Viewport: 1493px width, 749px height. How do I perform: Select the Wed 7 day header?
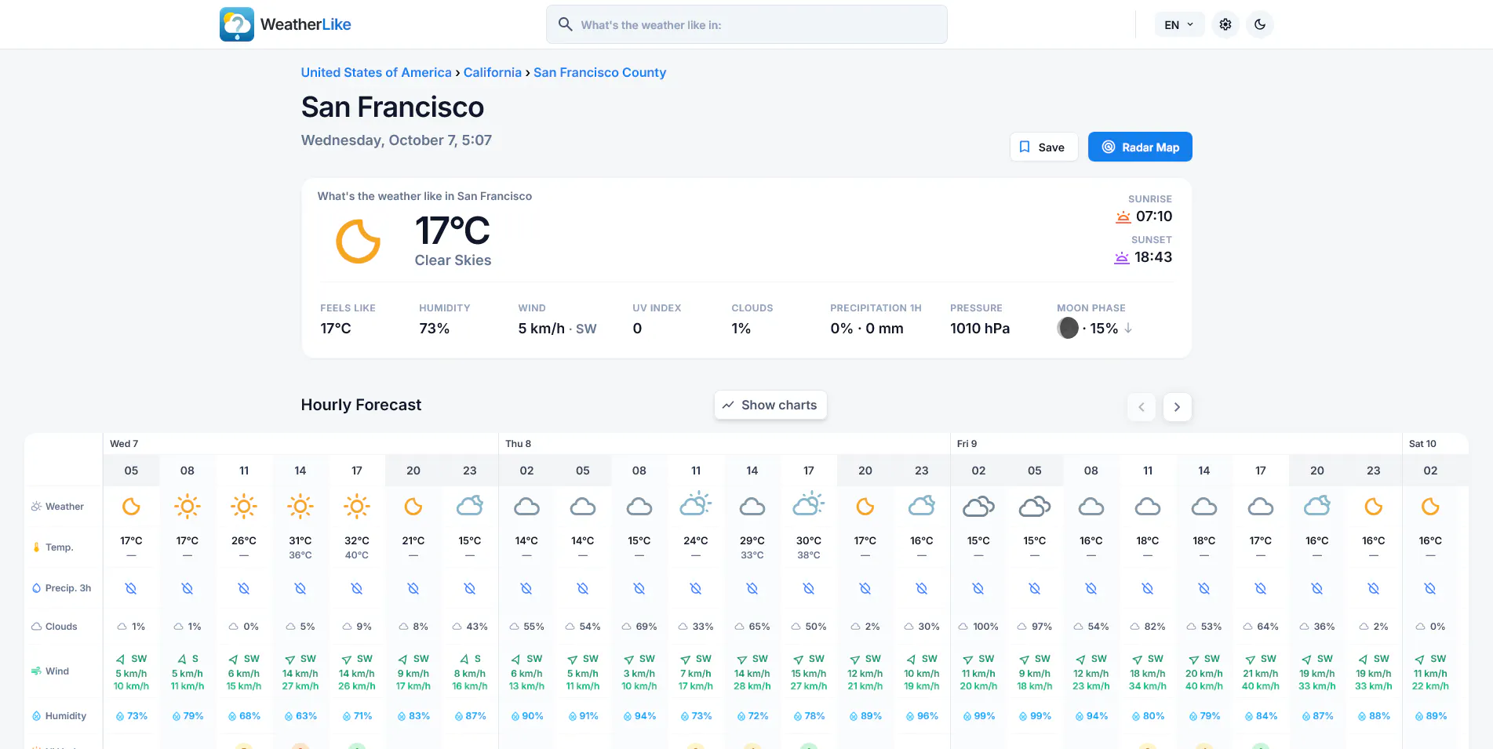(124, 444)
